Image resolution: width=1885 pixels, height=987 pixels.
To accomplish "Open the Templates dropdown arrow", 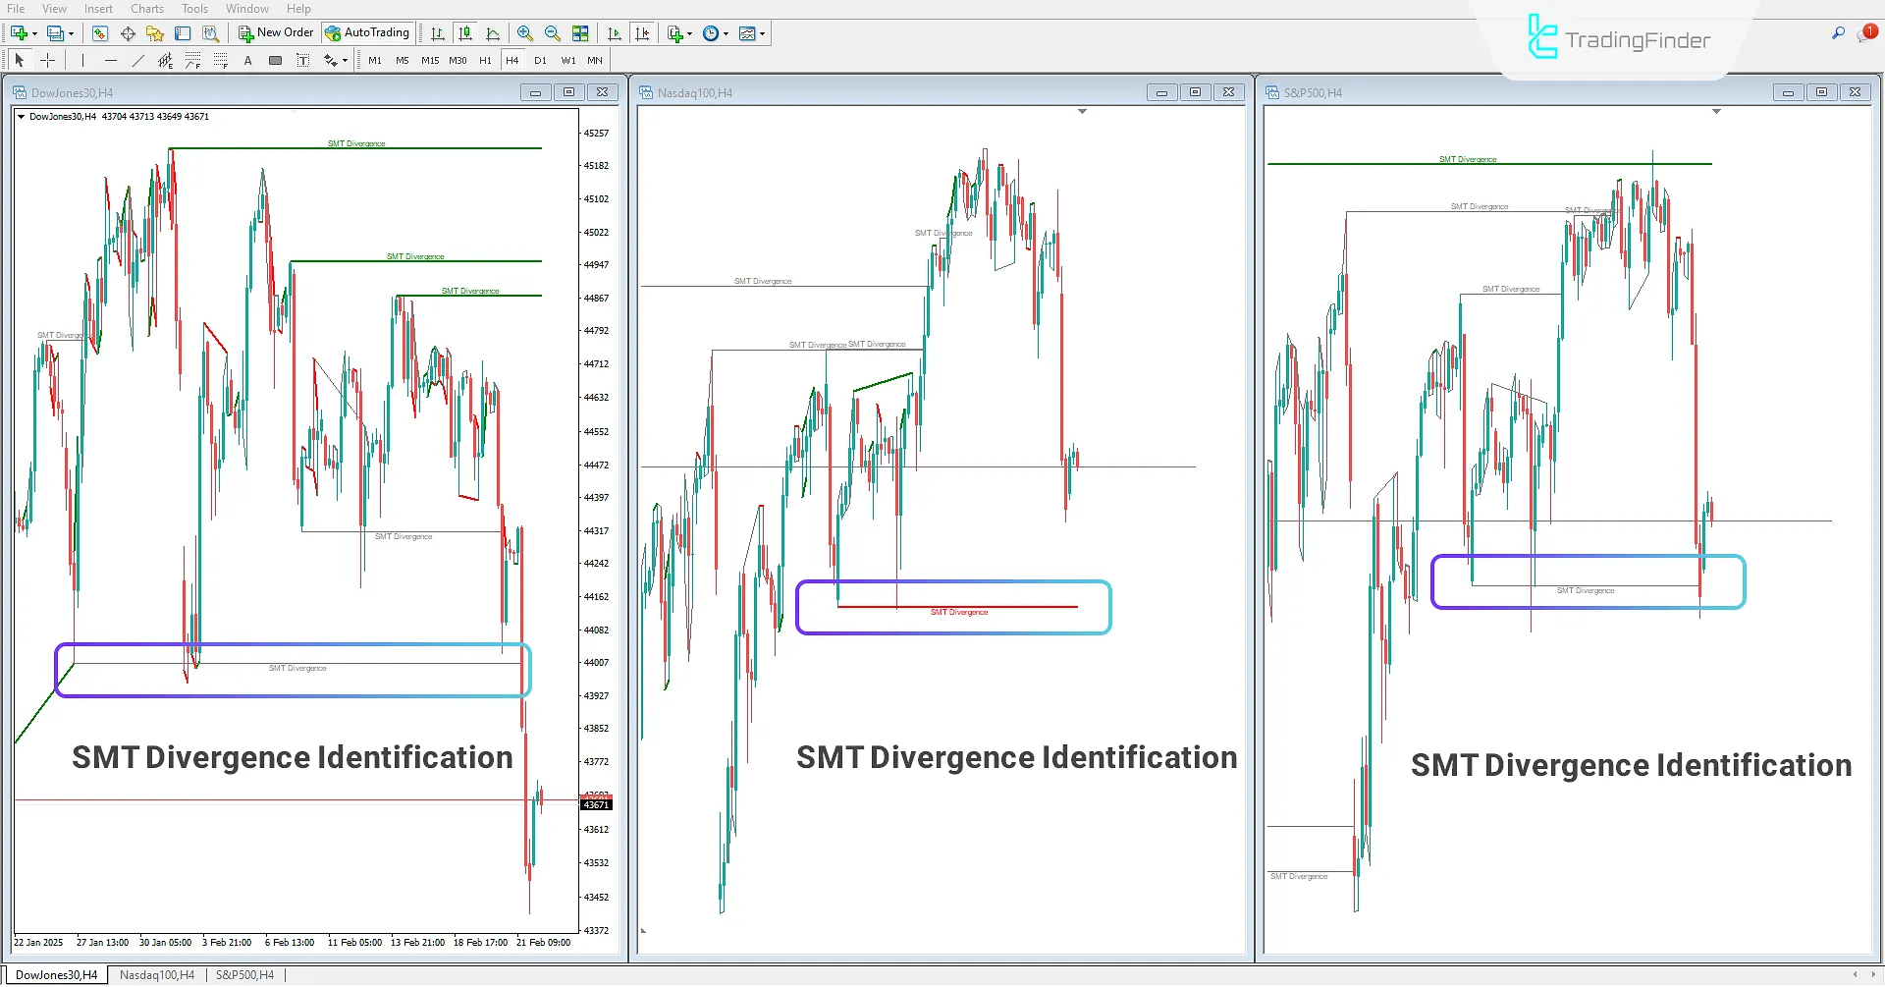I will coord(764,32).
